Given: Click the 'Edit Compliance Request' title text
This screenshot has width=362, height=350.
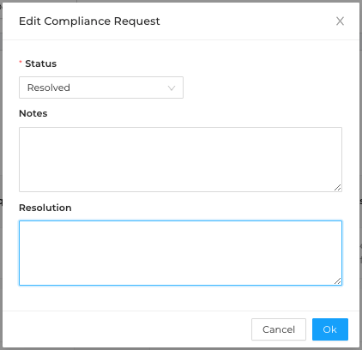Looking at the screenshot, I should [x=89, y=21].
